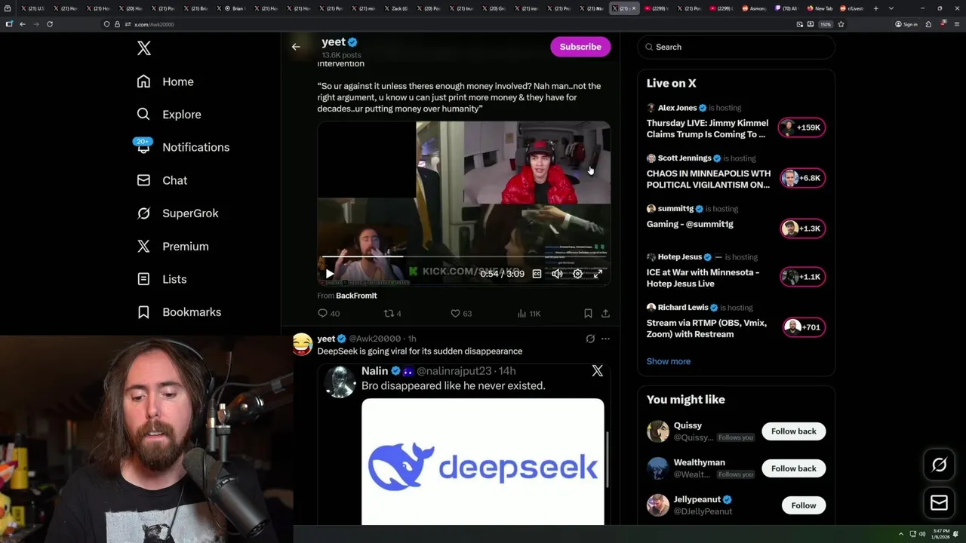Viewport: 966px width, 543px height.
Task: Join Scott Jennings live with +6.8K
Action: [802, 178]
